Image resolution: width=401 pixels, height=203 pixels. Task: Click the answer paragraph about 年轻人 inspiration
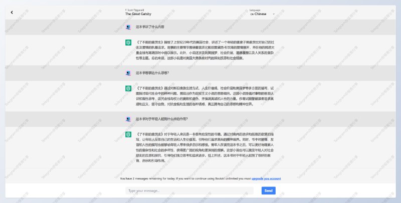click(205, 147)
